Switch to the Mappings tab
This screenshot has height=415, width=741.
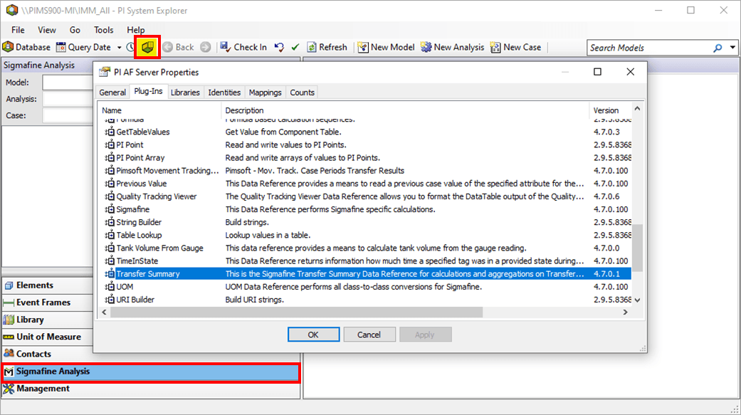tap(266, 93)
